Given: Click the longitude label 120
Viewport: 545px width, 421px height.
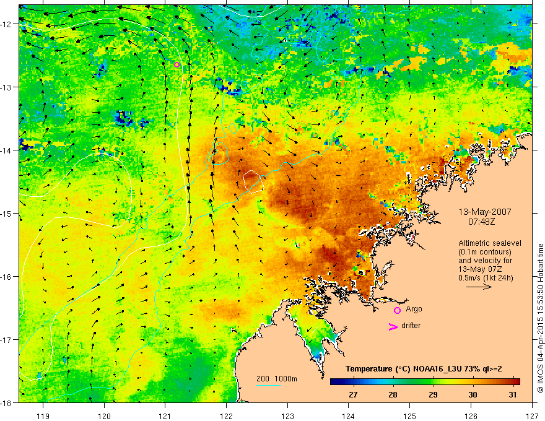Looking at the screenshot, I should tap(104, 416).
